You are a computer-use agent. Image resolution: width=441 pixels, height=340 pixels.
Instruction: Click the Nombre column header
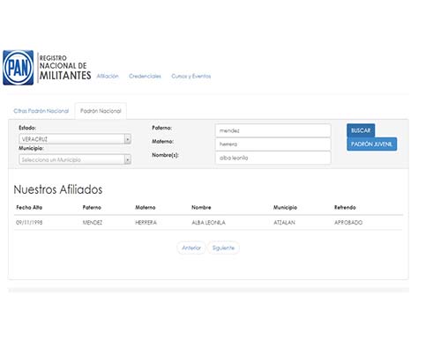point(201,208)
